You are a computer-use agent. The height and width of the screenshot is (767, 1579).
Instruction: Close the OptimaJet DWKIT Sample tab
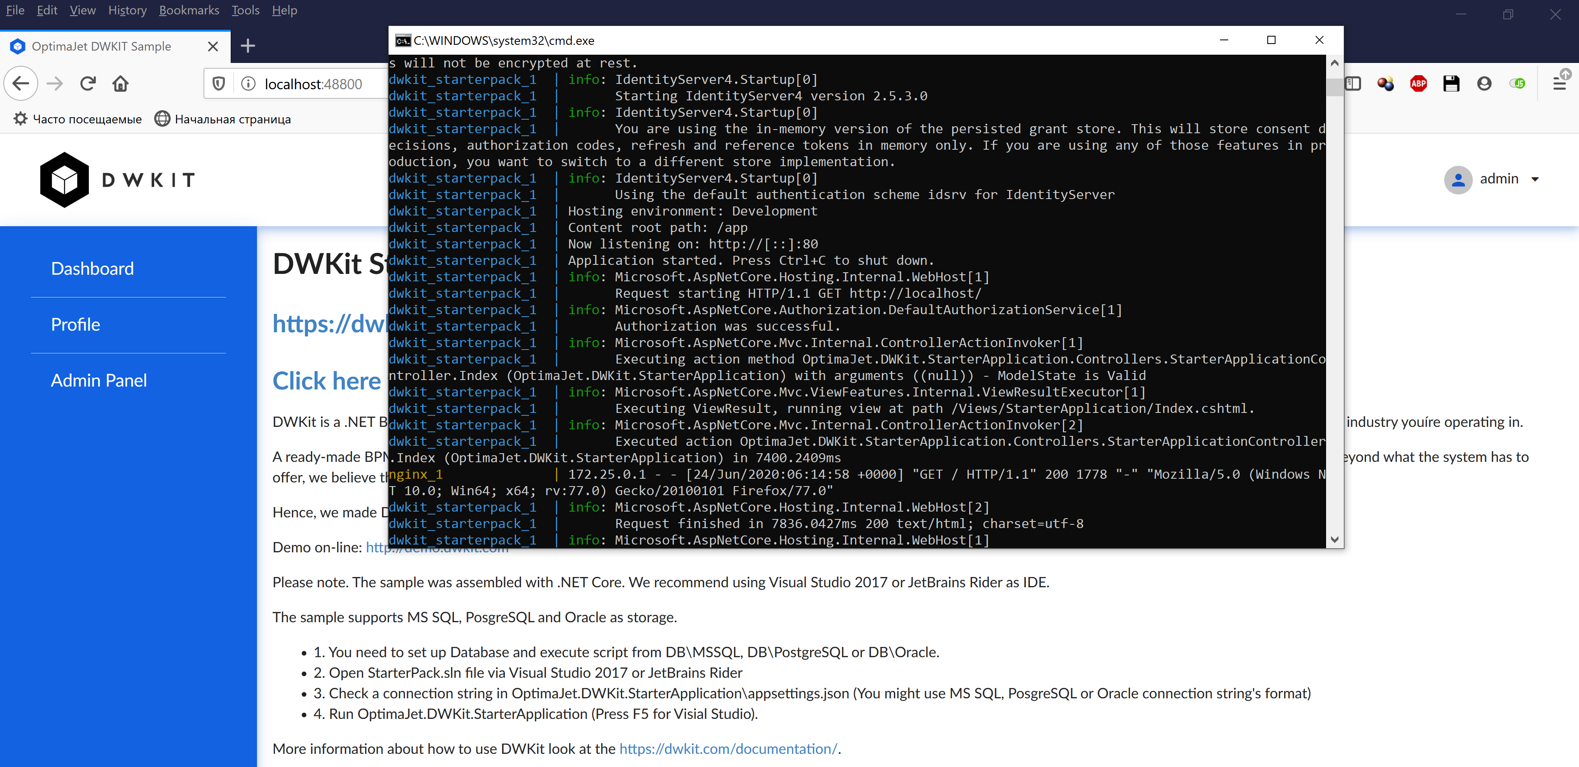[x=213, y=46]
